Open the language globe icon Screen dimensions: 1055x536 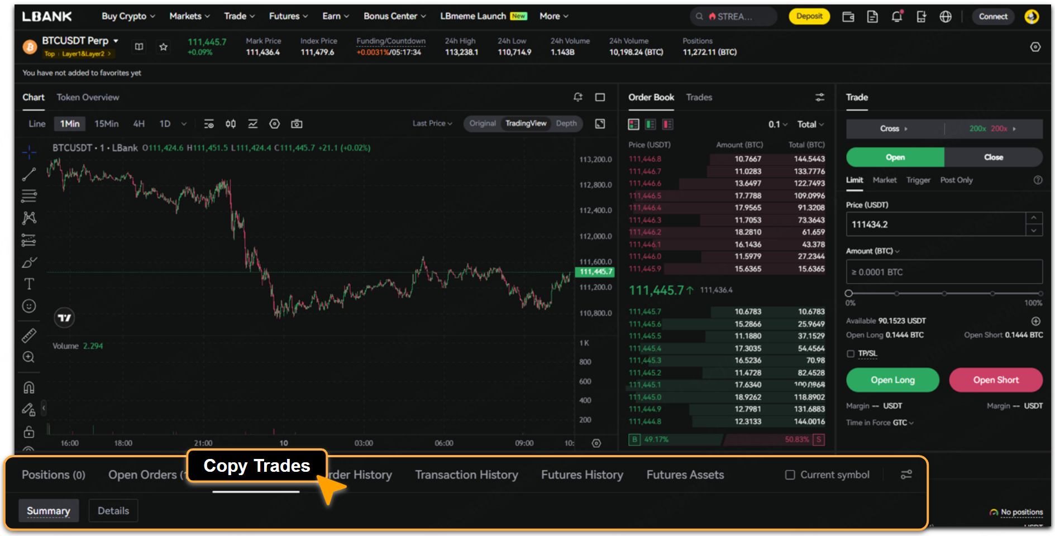point(946,17)
